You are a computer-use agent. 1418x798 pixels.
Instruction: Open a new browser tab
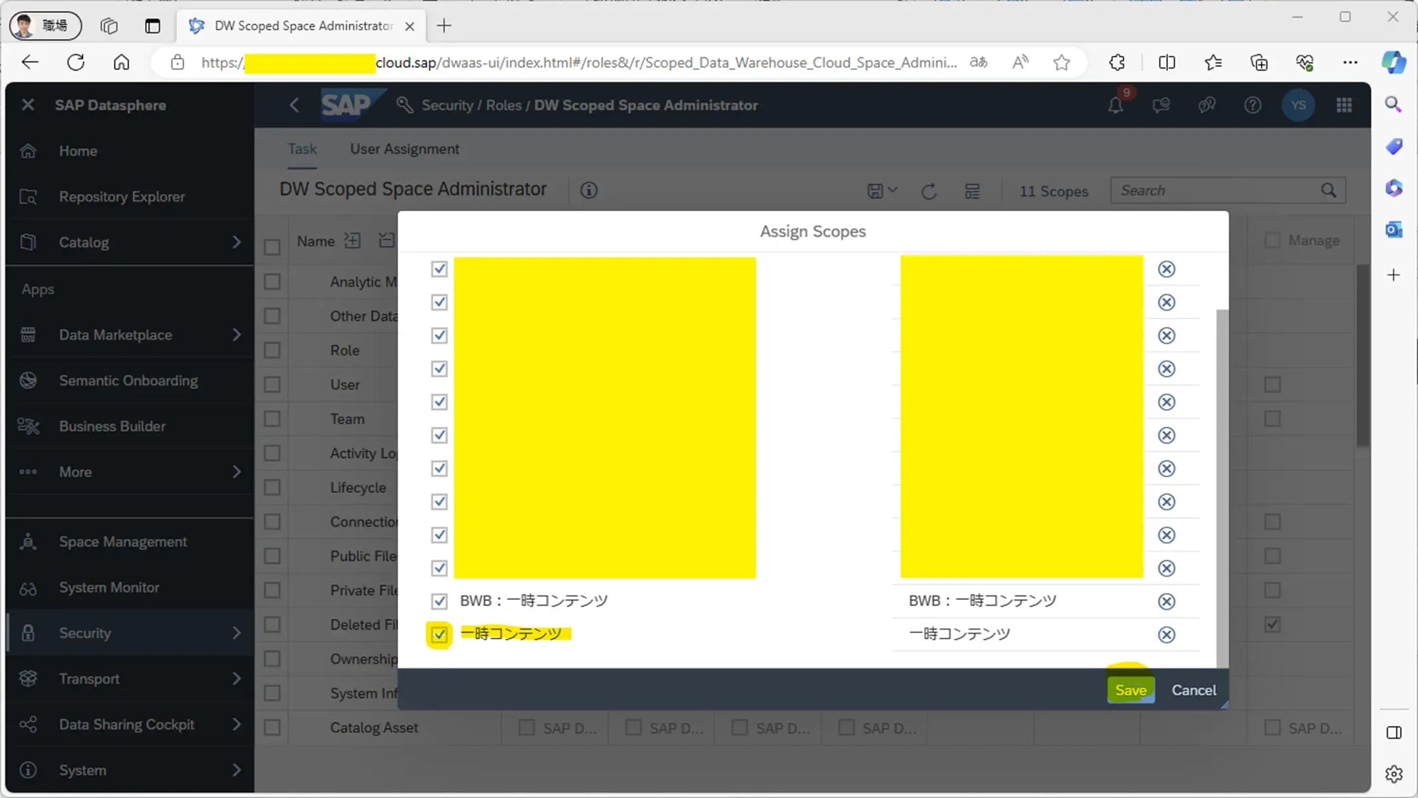point(444,26)
